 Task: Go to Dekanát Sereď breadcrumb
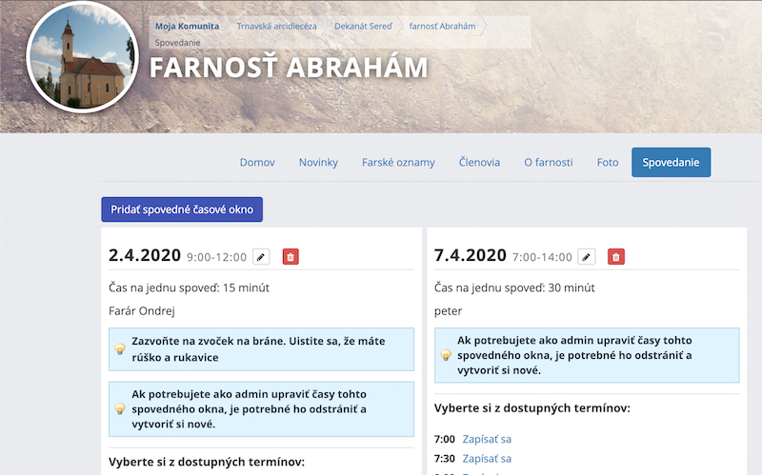pos(362,27)
